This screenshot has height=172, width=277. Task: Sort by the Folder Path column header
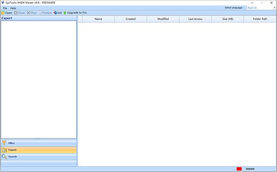click(x=260, y=19)
